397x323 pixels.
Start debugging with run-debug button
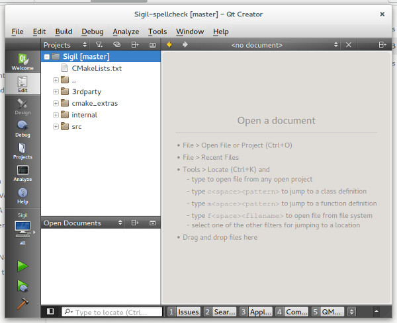(22, 285)
